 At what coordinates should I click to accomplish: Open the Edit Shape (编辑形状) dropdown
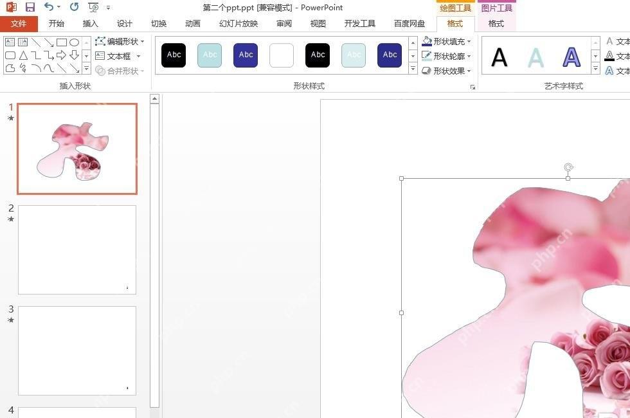(x=120, y=41)
